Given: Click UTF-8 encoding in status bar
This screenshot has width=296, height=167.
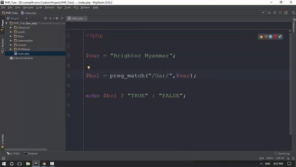Looking at the screenshot, I should [279, 158].
